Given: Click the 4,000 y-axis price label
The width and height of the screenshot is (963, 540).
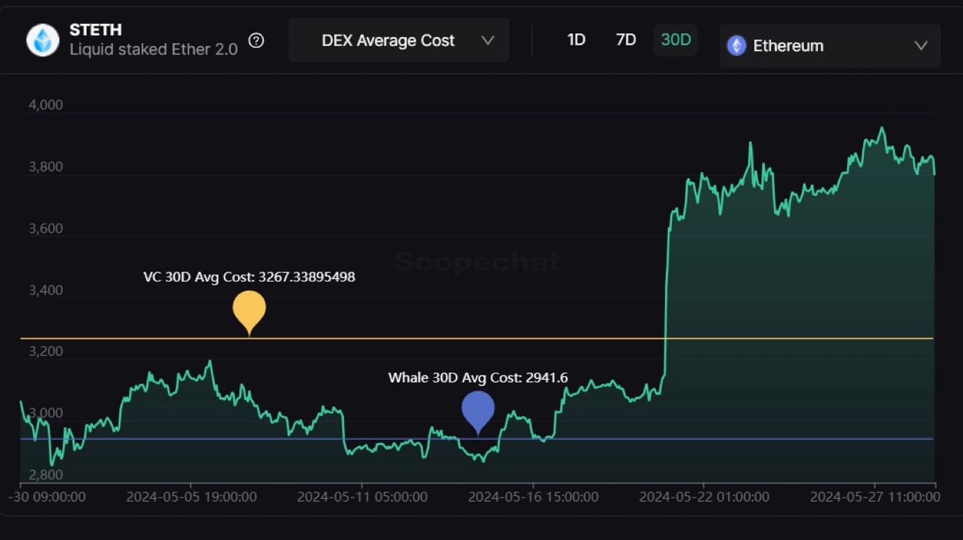Looking at the screenshot, I should 45,105.
